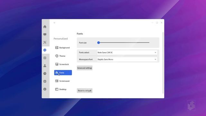Click the right end of Font size slider track
The width and height of the screenshot is (206, 116).
pos(149,43)
